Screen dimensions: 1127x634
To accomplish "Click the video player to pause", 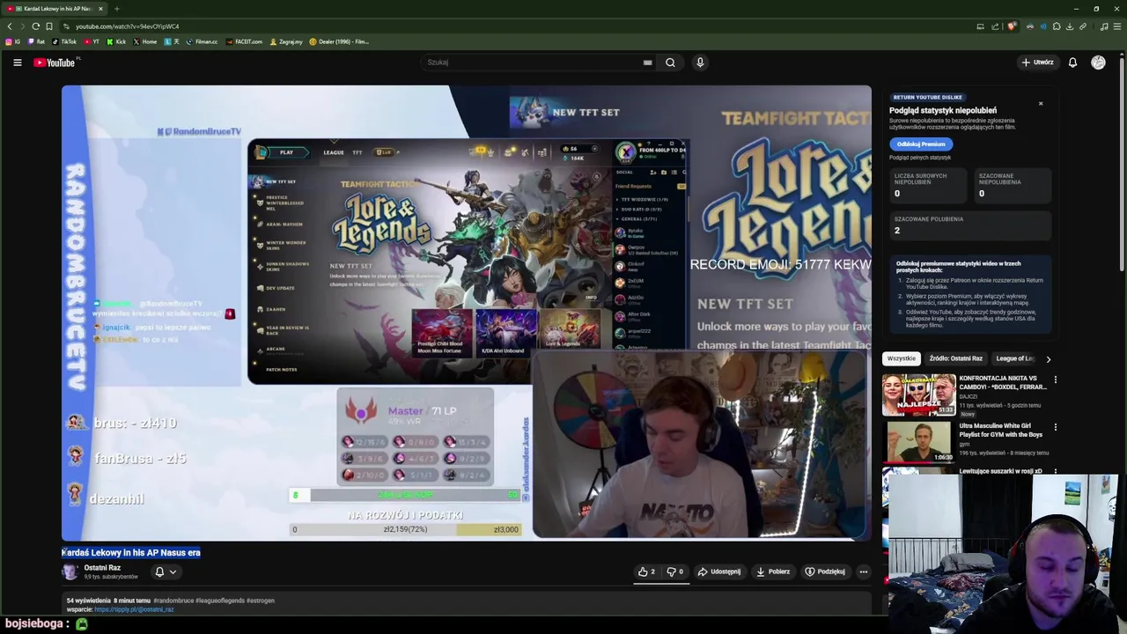I will point(467,313).
